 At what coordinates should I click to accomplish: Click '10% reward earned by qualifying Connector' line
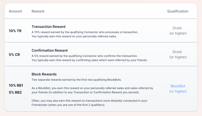coord(85,32)
